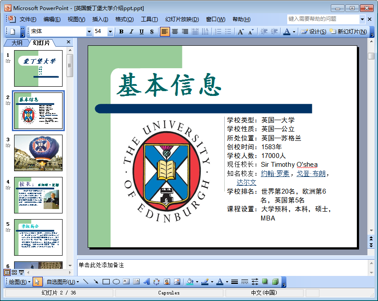Toggle bold formatting
378x301 pixels.
point(121,32)
